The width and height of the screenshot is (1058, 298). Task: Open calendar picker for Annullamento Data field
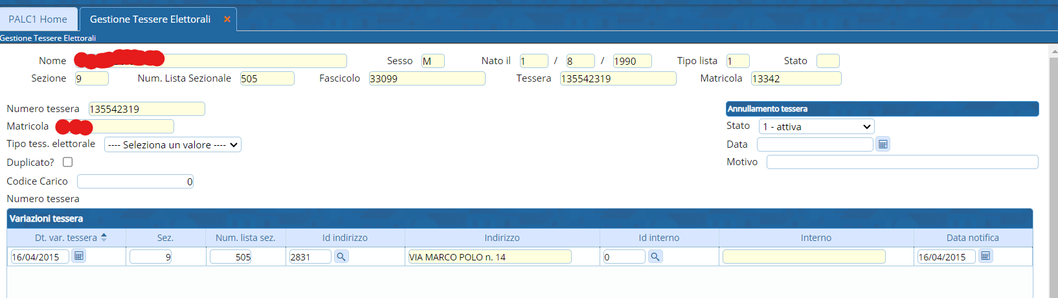coord(883,144)
